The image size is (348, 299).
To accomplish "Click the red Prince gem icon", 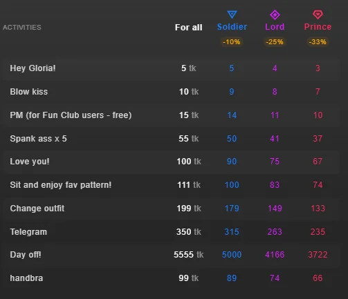I will click(x=318, y=15).
